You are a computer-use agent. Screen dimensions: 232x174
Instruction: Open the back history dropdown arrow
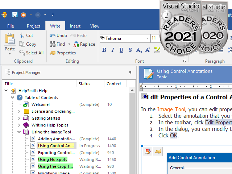coord(31,14)
